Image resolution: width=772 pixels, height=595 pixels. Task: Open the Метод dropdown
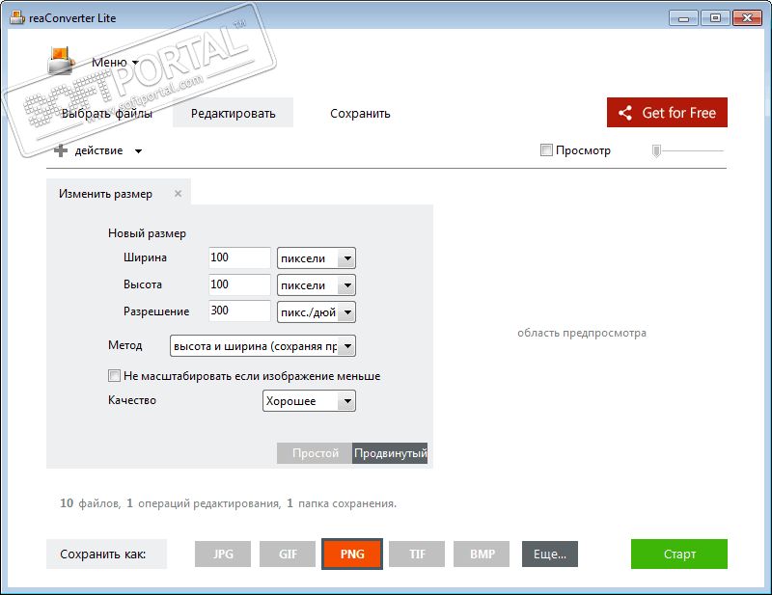[262, 346]
